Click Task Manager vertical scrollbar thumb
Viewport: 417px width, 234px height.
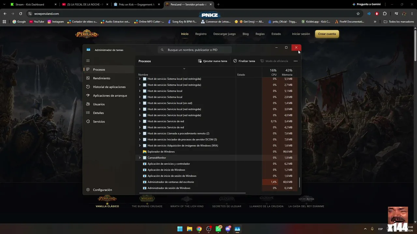(x=299, y=182)
